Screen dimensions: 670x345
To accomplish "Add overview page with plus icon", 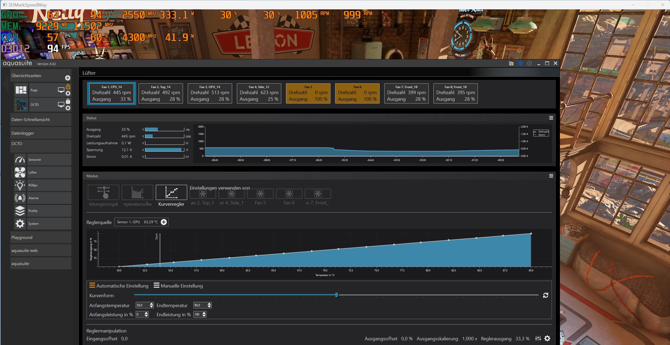I will coord(67,78).
